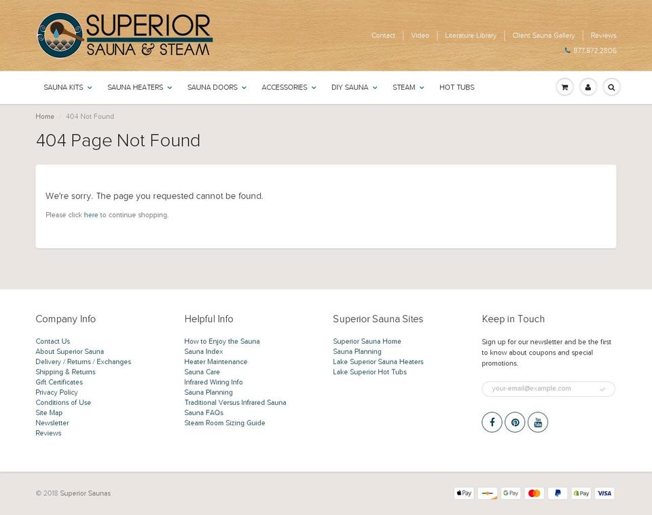Click the Superior Sauna & Steam logo
This screenshot has width=652, height=515.
pyautogui.click(x=125, y=35)
